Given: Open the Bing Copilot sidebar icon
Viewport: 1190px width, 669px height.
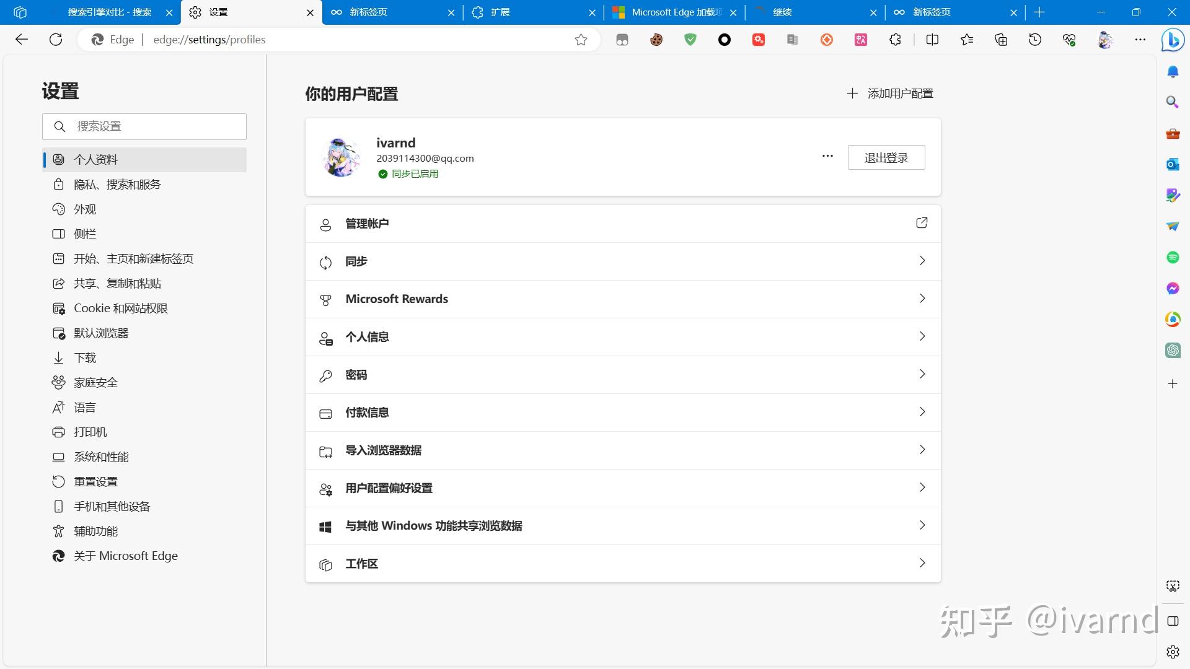Looking at the screenshot, I should [1173, 40].
